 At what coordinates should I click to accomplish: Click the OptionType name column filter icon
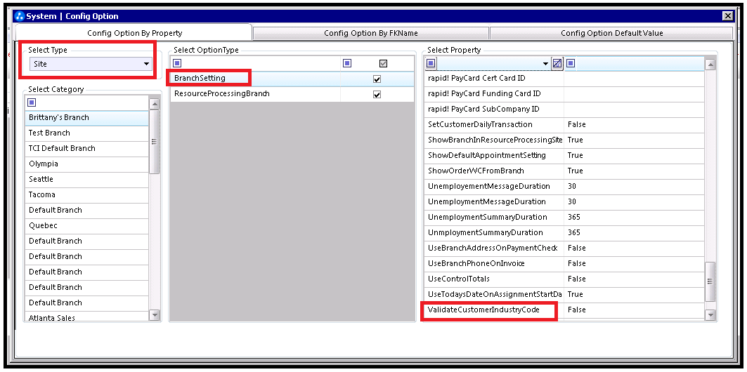coord(177,64)
